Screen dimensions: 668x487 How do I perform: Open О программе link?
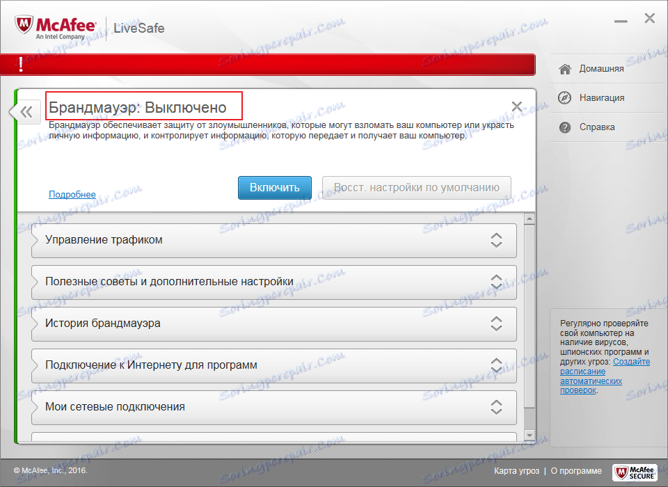point(576,471)
